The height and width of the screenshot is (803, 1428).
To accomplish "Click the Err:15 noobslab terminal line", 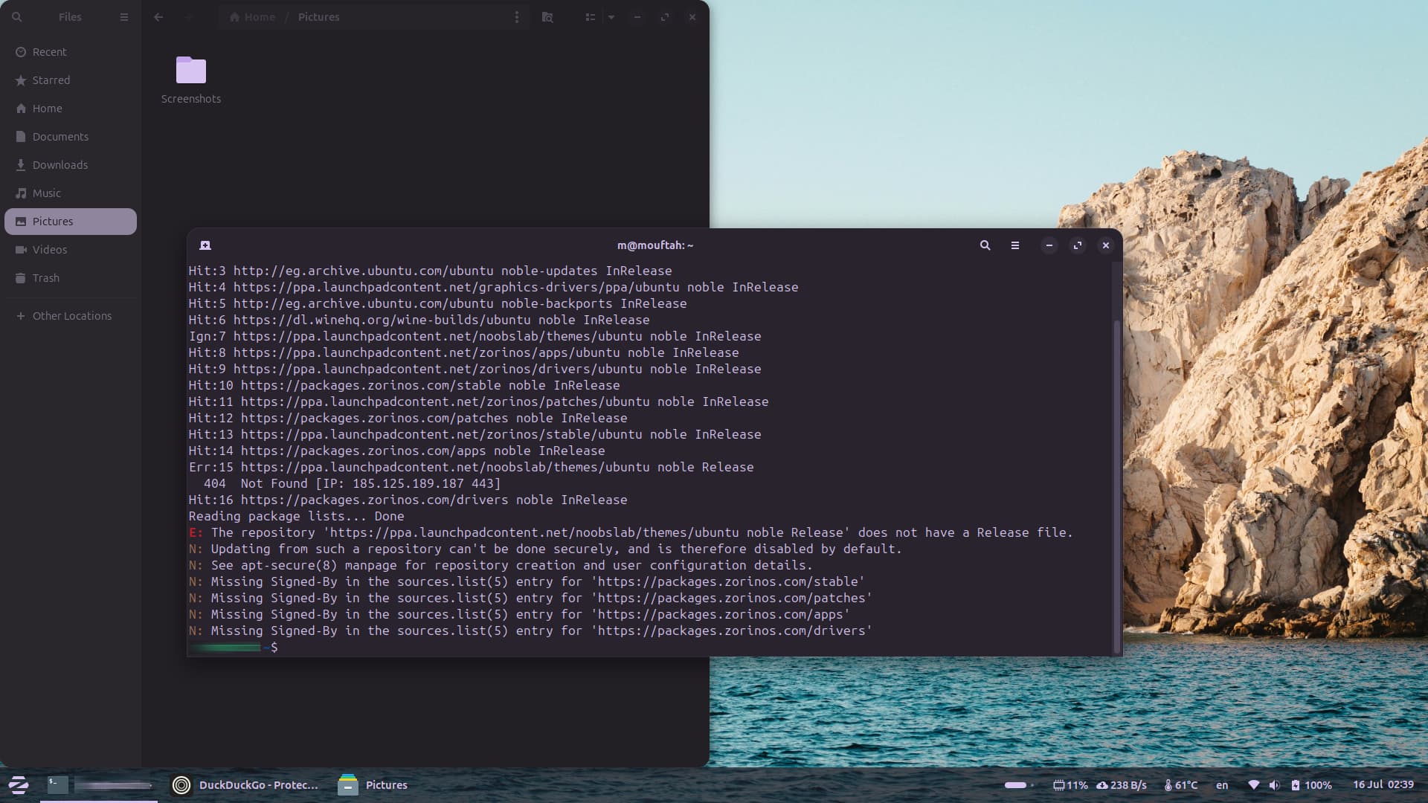I will pos(472,468).
